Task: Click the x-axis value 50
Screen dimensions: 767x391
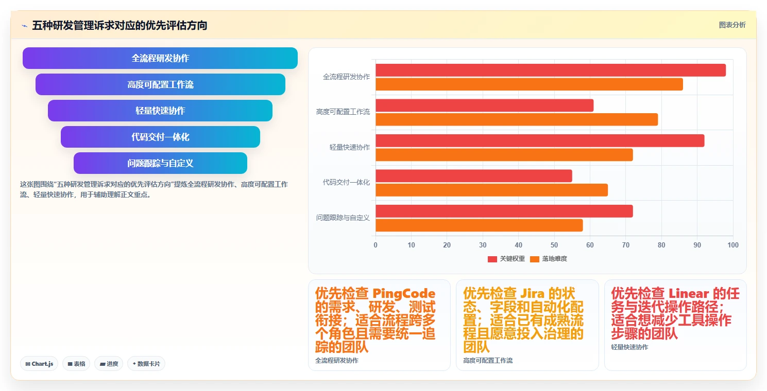Action: click(554, 245)
